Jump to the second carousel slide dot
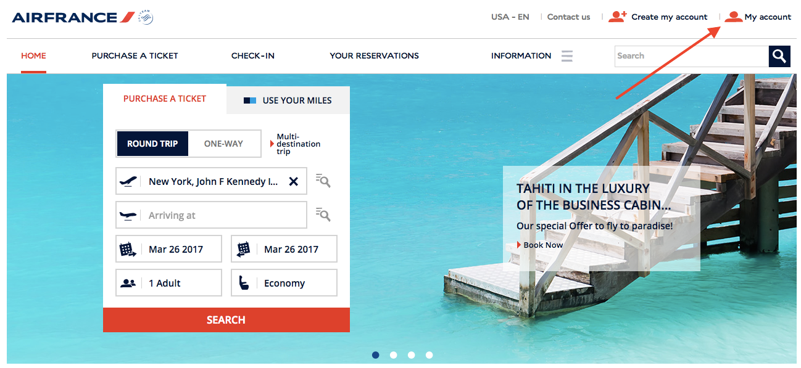This screenshot has height=368, width=801. point(394,355)
